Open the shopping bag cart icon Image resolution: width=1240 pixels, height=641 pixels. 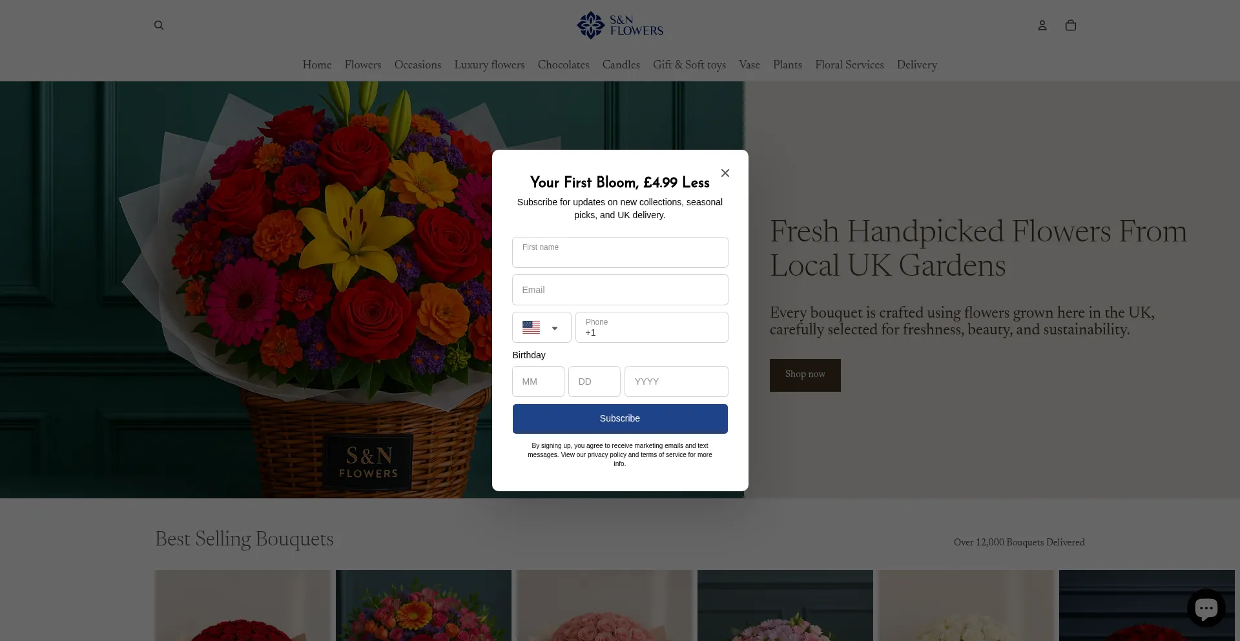pyautogui.click(x=1070, y=26)
